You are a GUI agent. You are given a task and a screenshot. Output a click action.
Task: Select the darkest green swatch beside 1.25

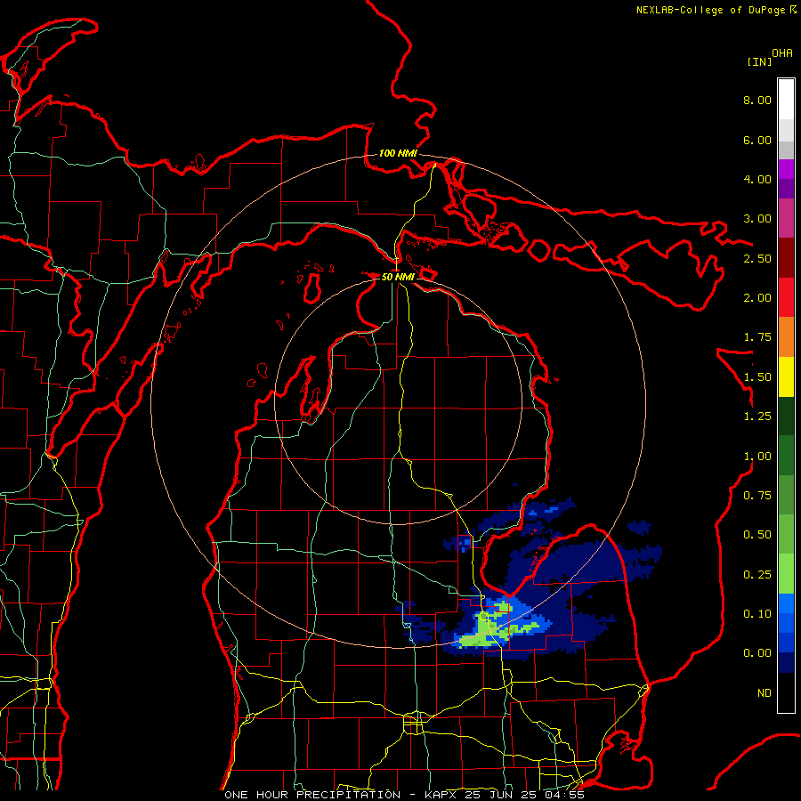point(786,416)
